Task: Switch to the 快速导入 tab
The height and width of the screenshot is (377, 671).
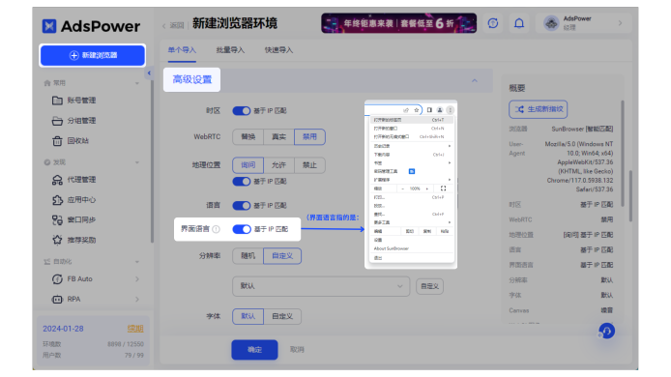Action: coord(278,50)
